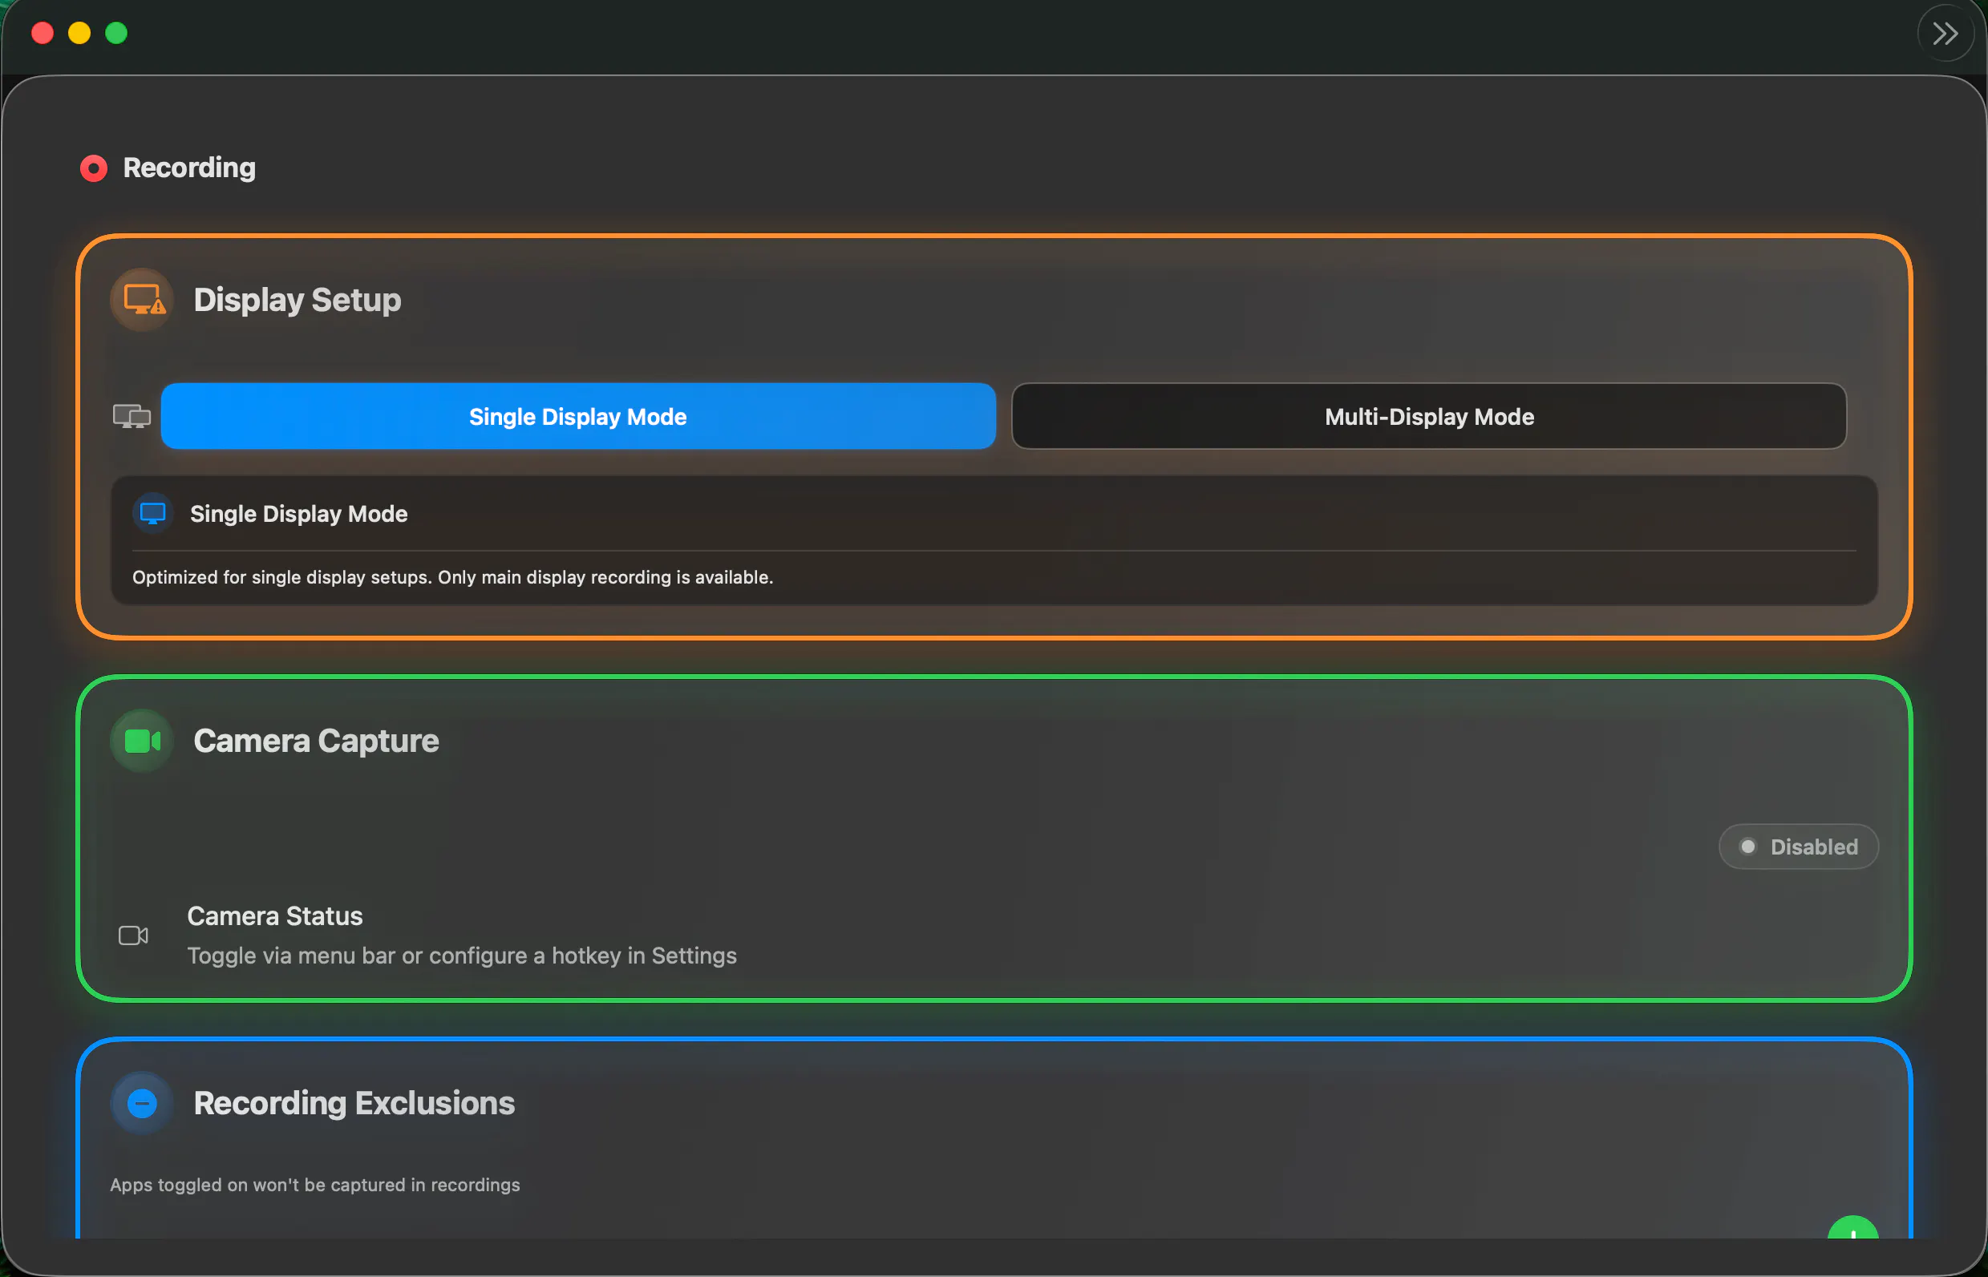Image resolution: width=1988 pixels, height=1277 pixels.
Task: Click the Display Setup warning monitor icon
Action: pyautogui.click(x=143, y=299)
